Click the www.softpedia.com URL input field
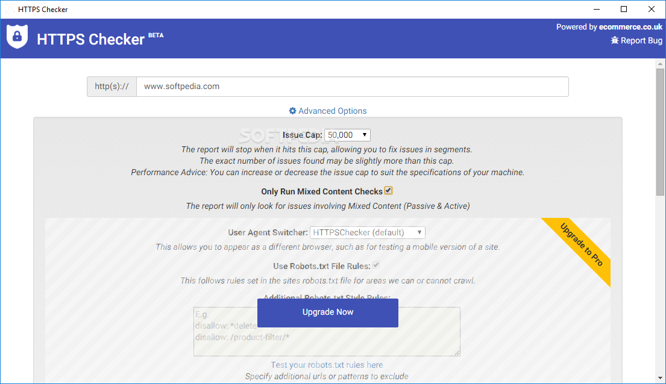This screenshot has height=384, width=666. tap(353, 87)
